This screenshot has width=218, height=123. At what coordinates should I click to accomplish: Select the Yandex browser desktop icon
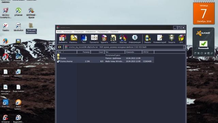coord(5,27)
